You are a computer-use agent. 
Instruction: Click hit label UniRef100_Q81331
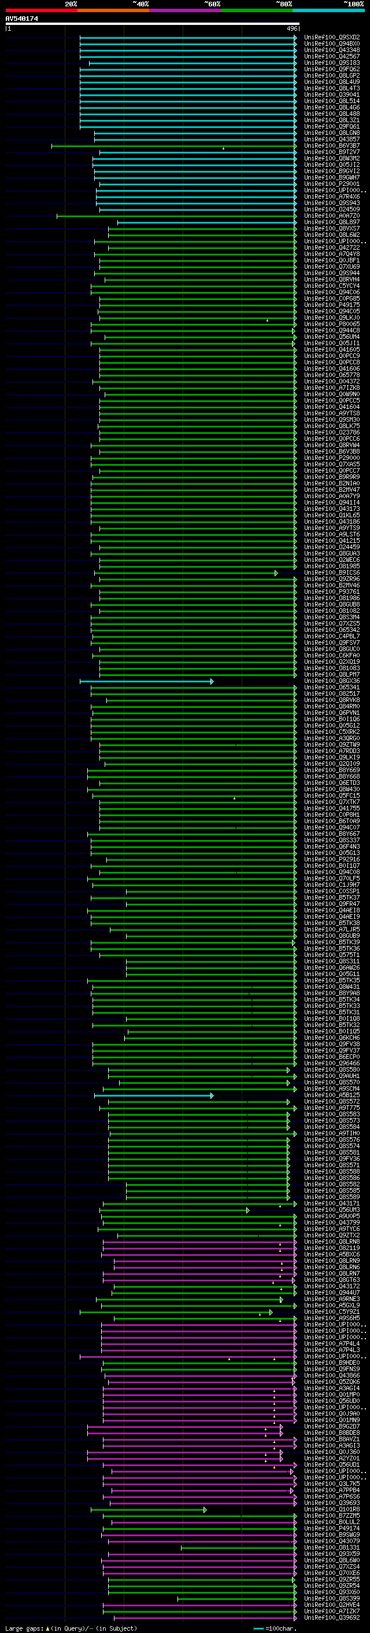(x=332, y=1547)
